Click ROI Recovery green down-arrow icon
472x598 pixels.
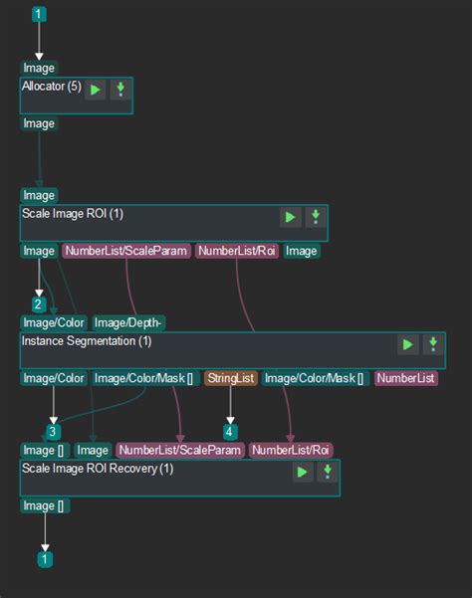pyautogui.click(x=328, y=473)
